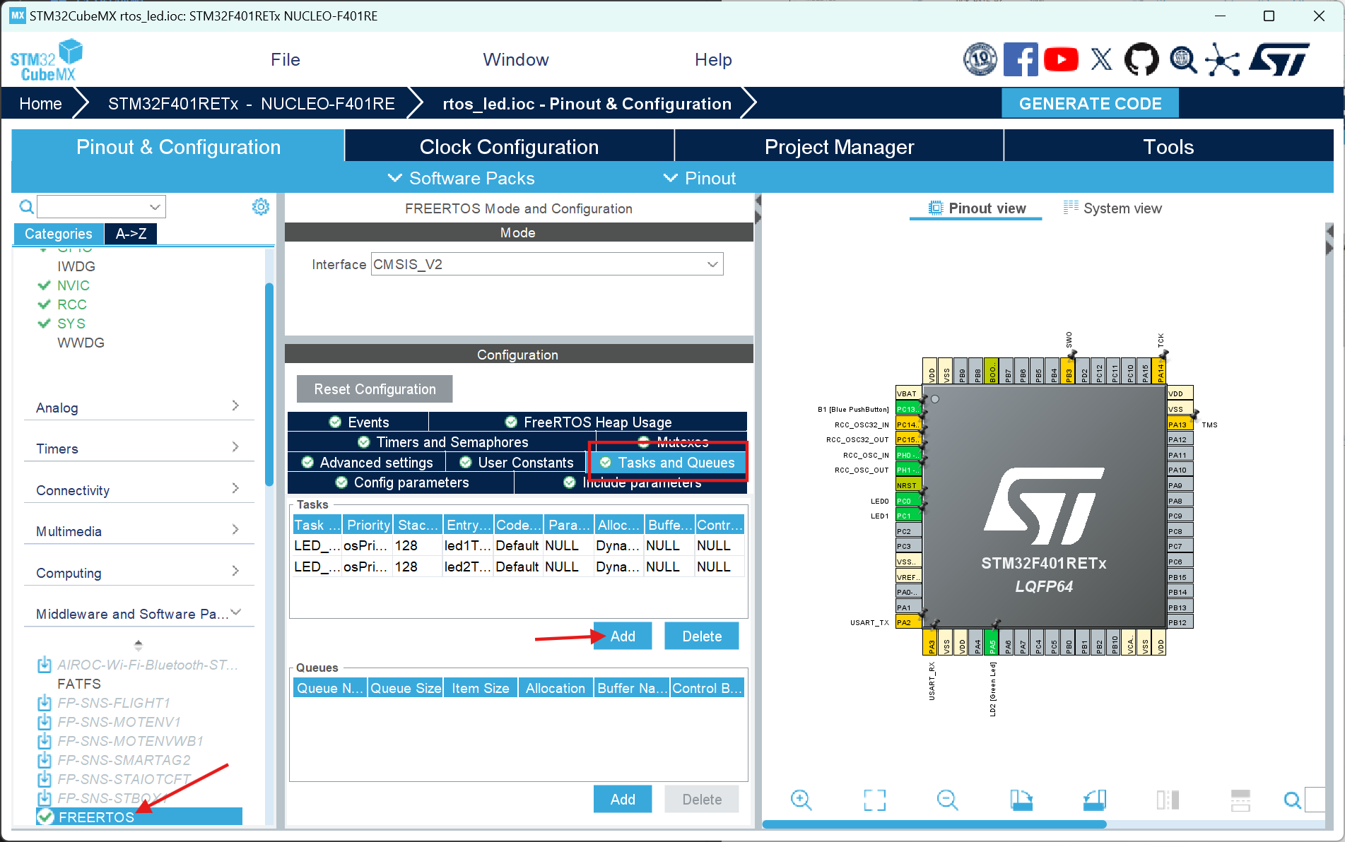This screenshot has width=1345, height=842.
Task: Download the FP-SNS-MOTENVWB1 pack icon
Action: [45, 741]
